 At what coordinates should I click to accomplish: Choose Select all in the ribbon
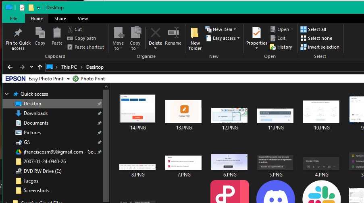click(x=313, y=29)
